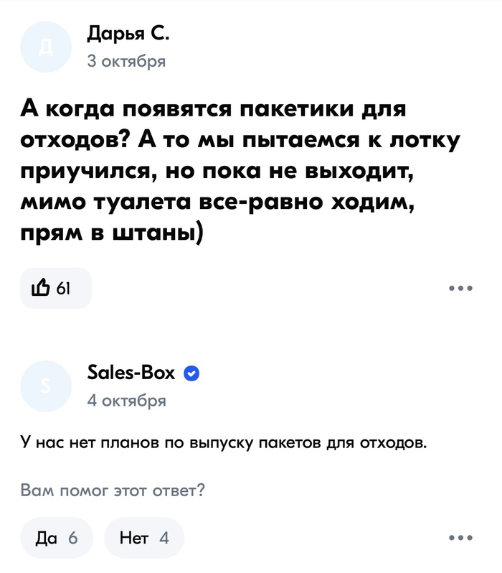Click the first line of Дарья's question

(213, 109)
